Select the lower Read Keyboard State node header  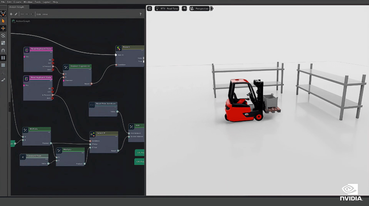(x=41, y=77)
